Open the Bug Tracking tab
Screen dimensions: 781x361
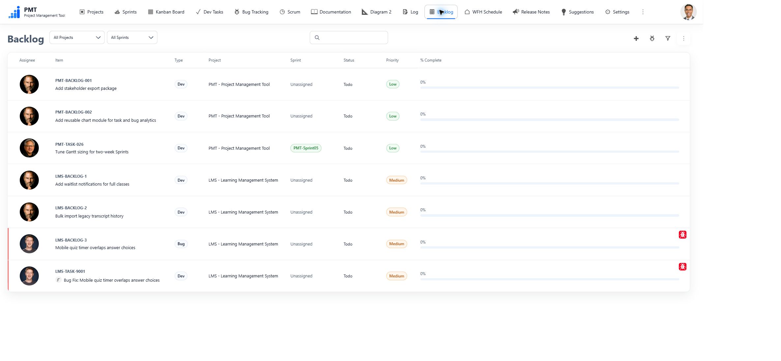click(x=251, y=12)
